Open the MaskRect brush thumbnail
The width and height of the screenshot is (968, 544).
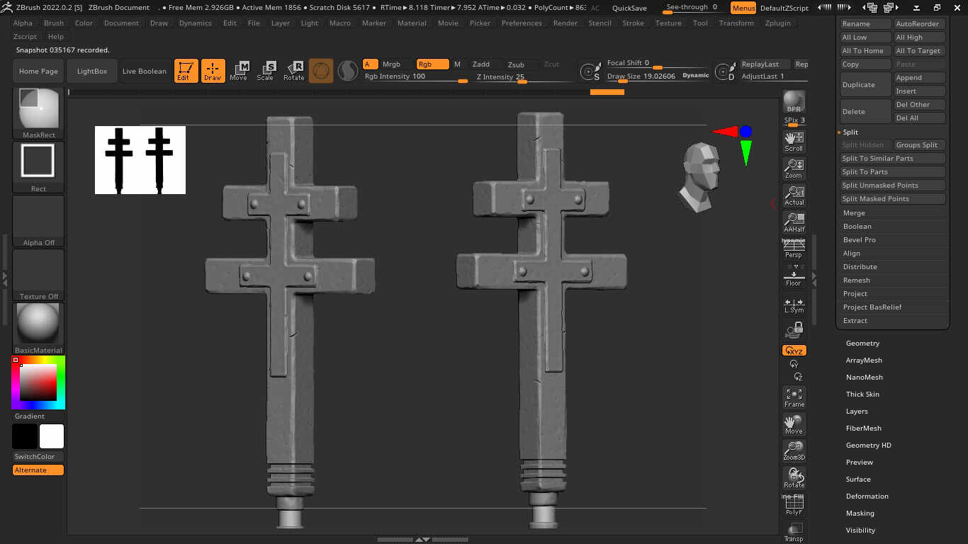(38, 113)
